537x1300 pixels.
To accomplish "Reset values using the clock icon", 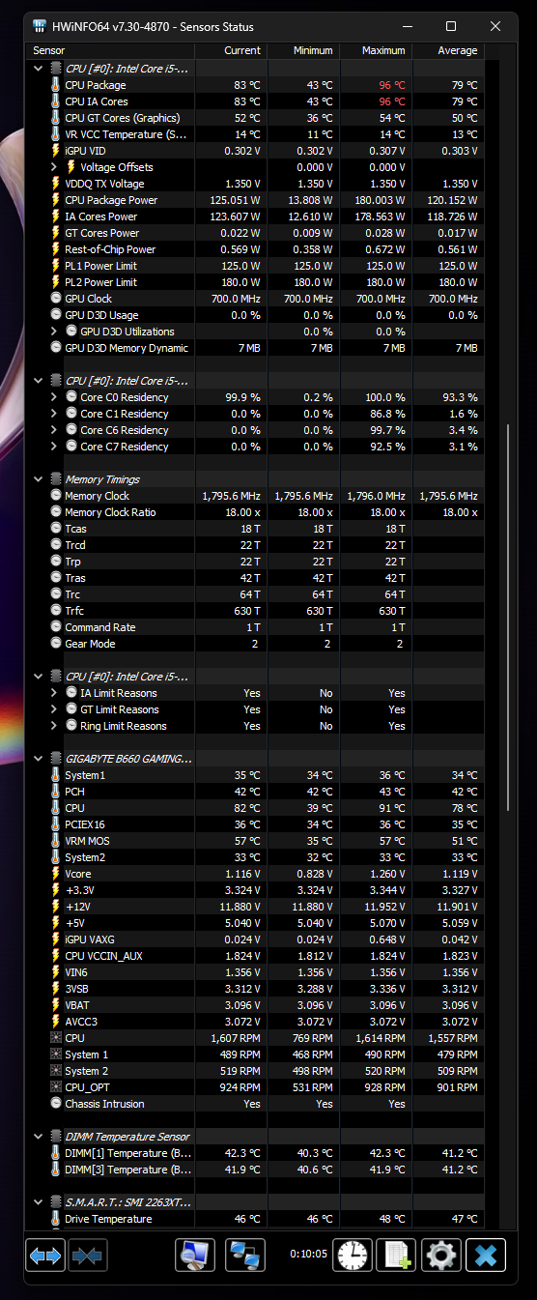I will [x=353, y=1255].
